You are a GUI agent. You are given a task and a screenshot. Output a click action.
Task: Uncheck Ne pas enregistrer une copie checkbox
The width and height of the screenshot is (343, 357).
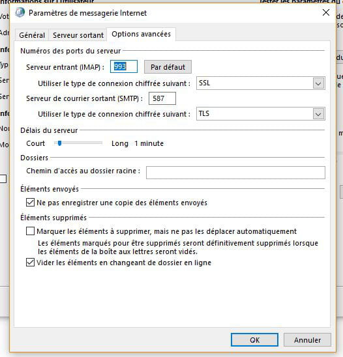[x=30, y=203]
